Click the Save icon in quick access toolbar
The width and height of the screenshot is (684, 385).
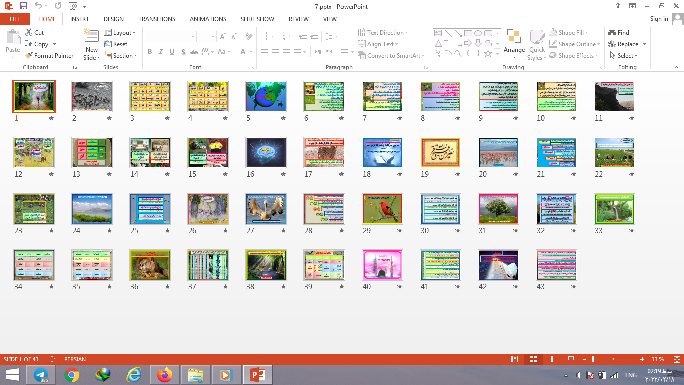click(x=24, y=6)
